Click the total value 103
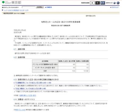Viewport: 122px width, 112px height. tap(74, 71)
